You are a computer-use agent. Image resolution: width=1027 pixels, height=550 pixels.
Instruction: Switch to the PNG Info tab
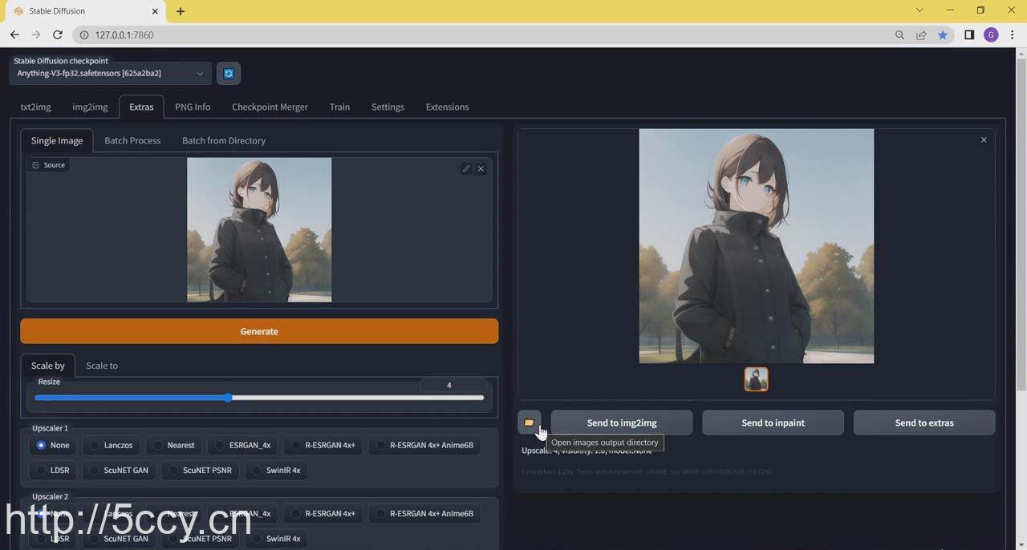point(193,107)
